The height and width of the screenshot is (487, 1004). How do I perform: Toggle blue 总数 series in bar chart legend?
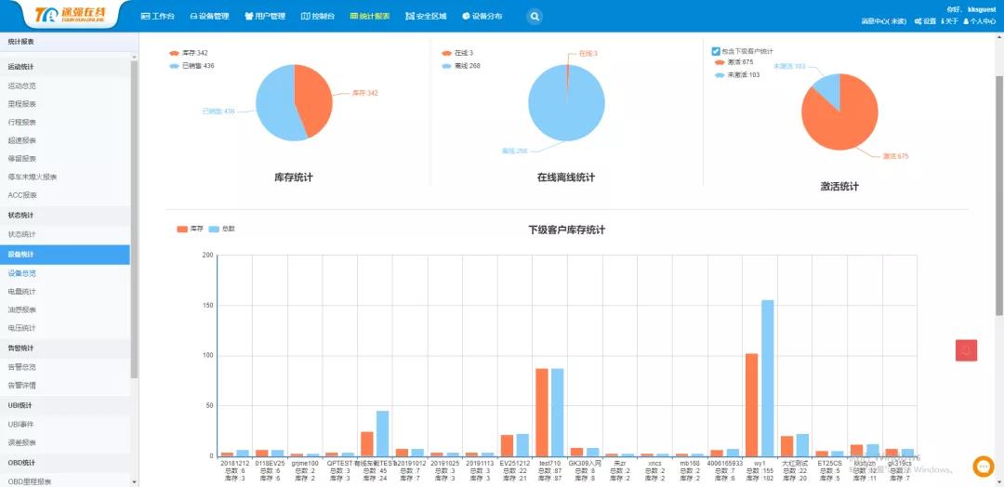[214, 229]
